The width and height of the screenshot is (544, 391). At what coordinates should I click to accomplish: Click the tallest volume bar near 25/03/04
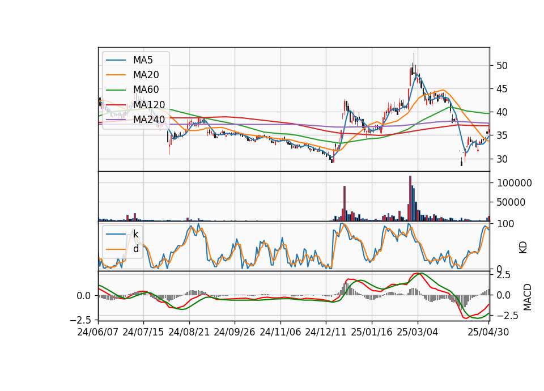[410, 198]
